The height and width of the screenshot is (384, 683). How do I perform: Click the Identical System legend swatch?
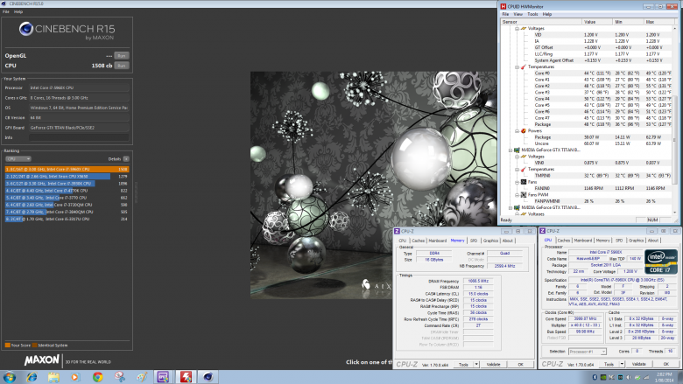coord(35,346)
